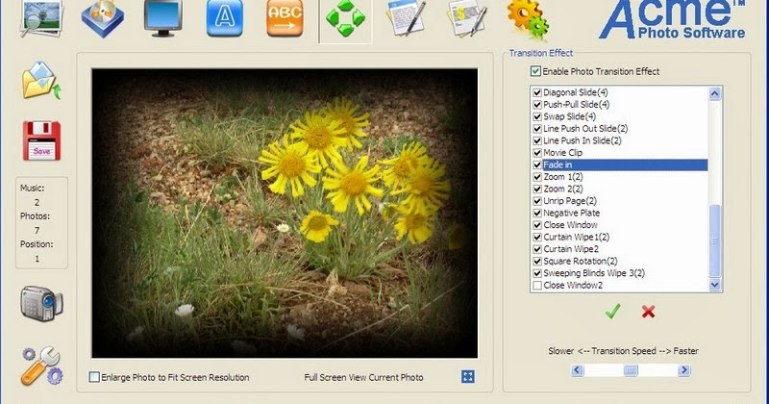Select the Curtain Wipe2 entry text

[x=571, y=249]
